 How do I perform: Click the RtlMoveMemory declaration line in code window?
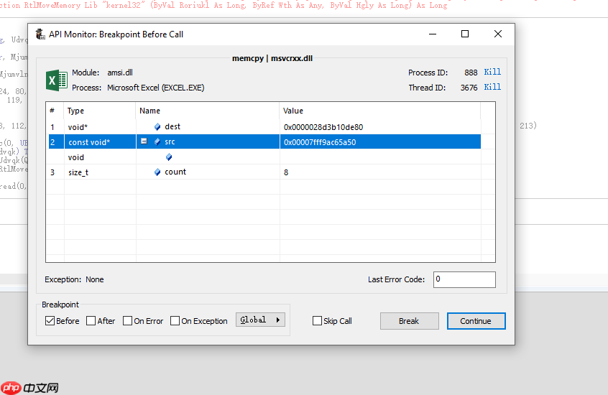click(x=224, y=6)
